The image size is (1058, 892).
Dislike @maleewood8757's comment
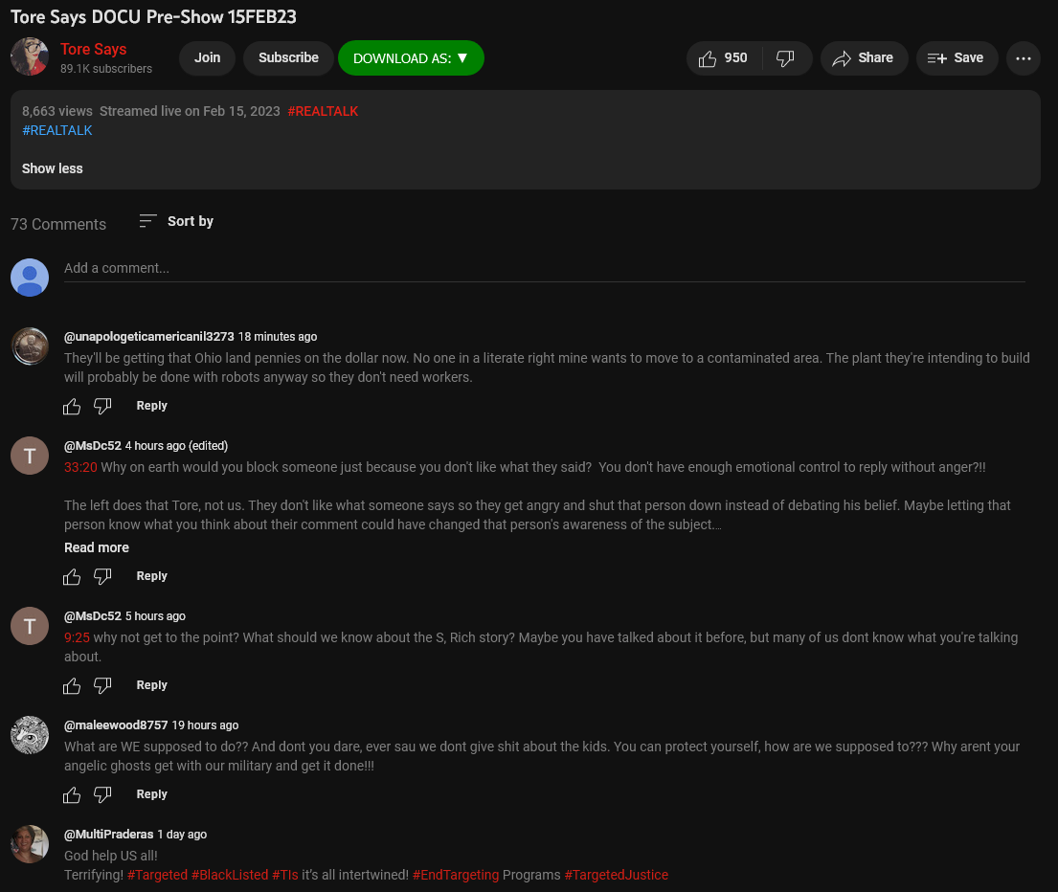pos(102,795)
